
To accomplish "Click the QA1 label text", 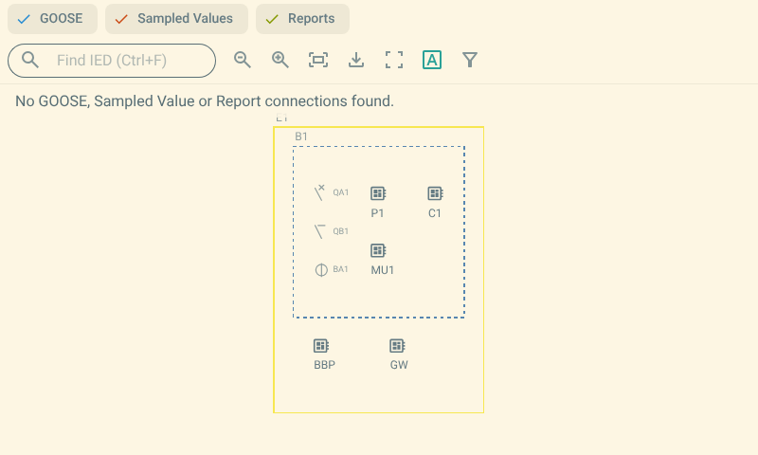I will [x=341, y=192].
